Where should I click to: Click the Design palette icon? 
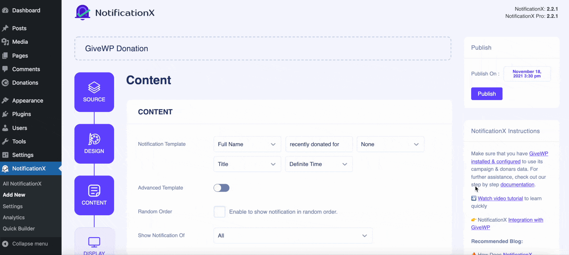[x=94, y=139]
